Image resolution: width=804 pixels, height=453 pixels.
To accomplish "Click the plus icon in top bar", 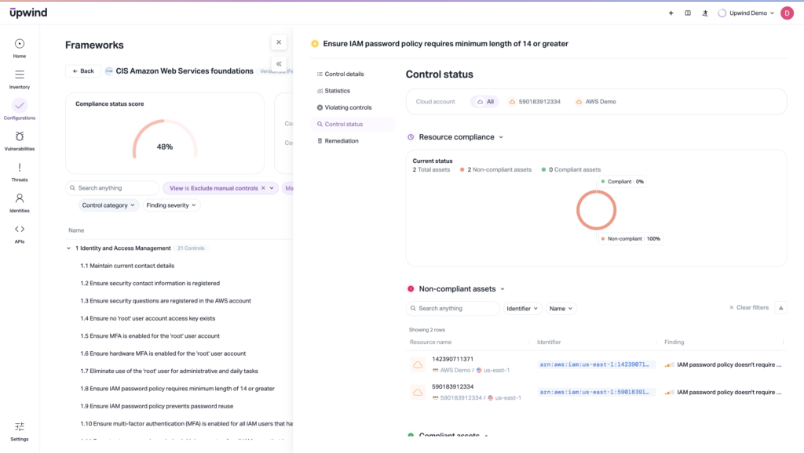I will 671,13.
